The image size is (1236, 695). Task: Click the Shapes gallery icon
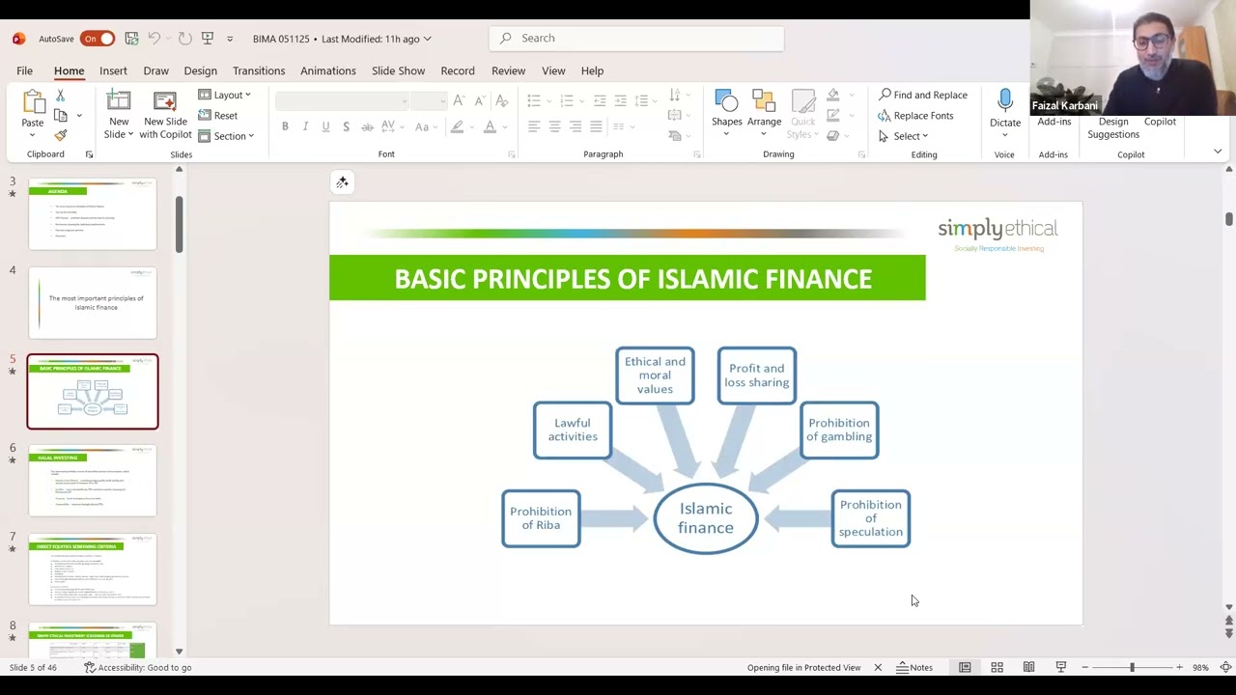point(726,101)
